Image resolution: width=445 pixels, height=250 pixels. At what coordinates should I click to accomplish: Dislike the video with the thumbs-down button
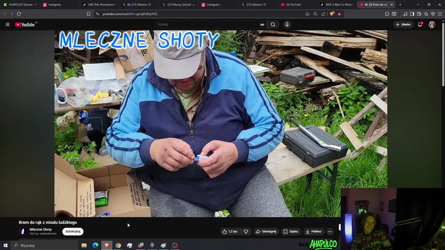click(246, 232)
